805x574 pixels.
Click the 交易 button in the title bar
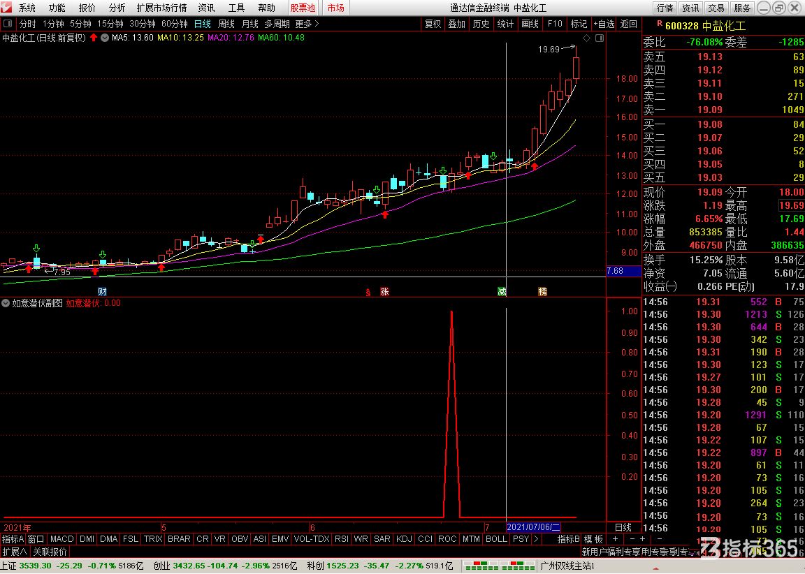click(x=716, y=8)
